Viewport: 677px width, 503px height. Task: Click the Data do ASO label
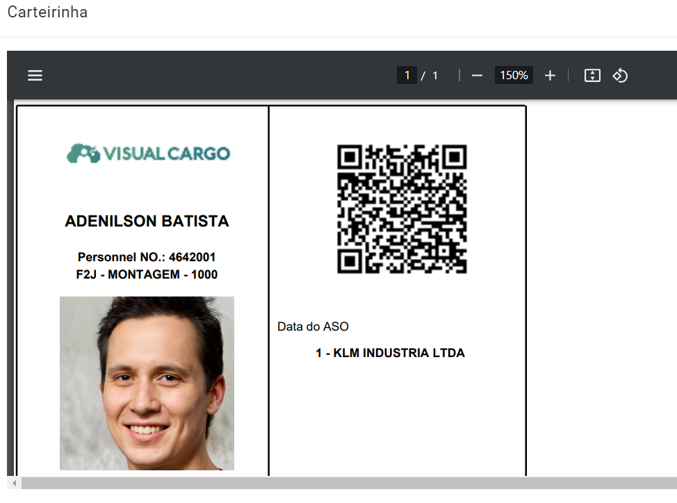(313, 327)
